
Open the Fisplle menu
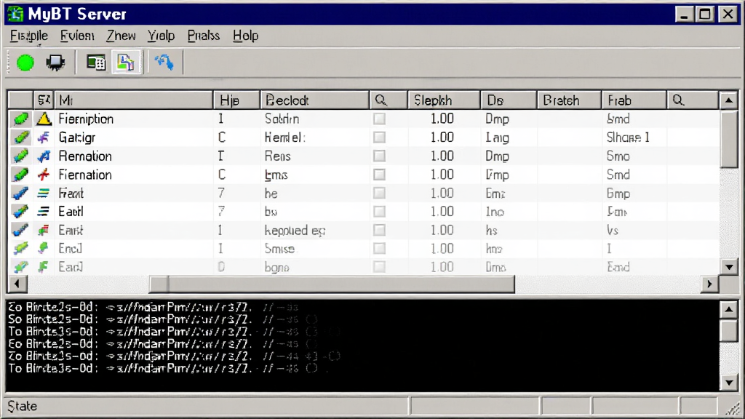click(x=29, y=36)
